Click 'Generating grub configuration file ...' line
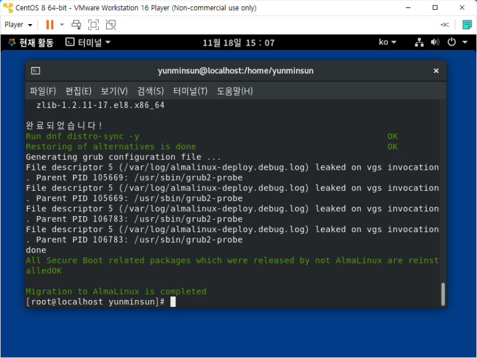Viewport: 477px width, 358px height. (x=123, y=157)
